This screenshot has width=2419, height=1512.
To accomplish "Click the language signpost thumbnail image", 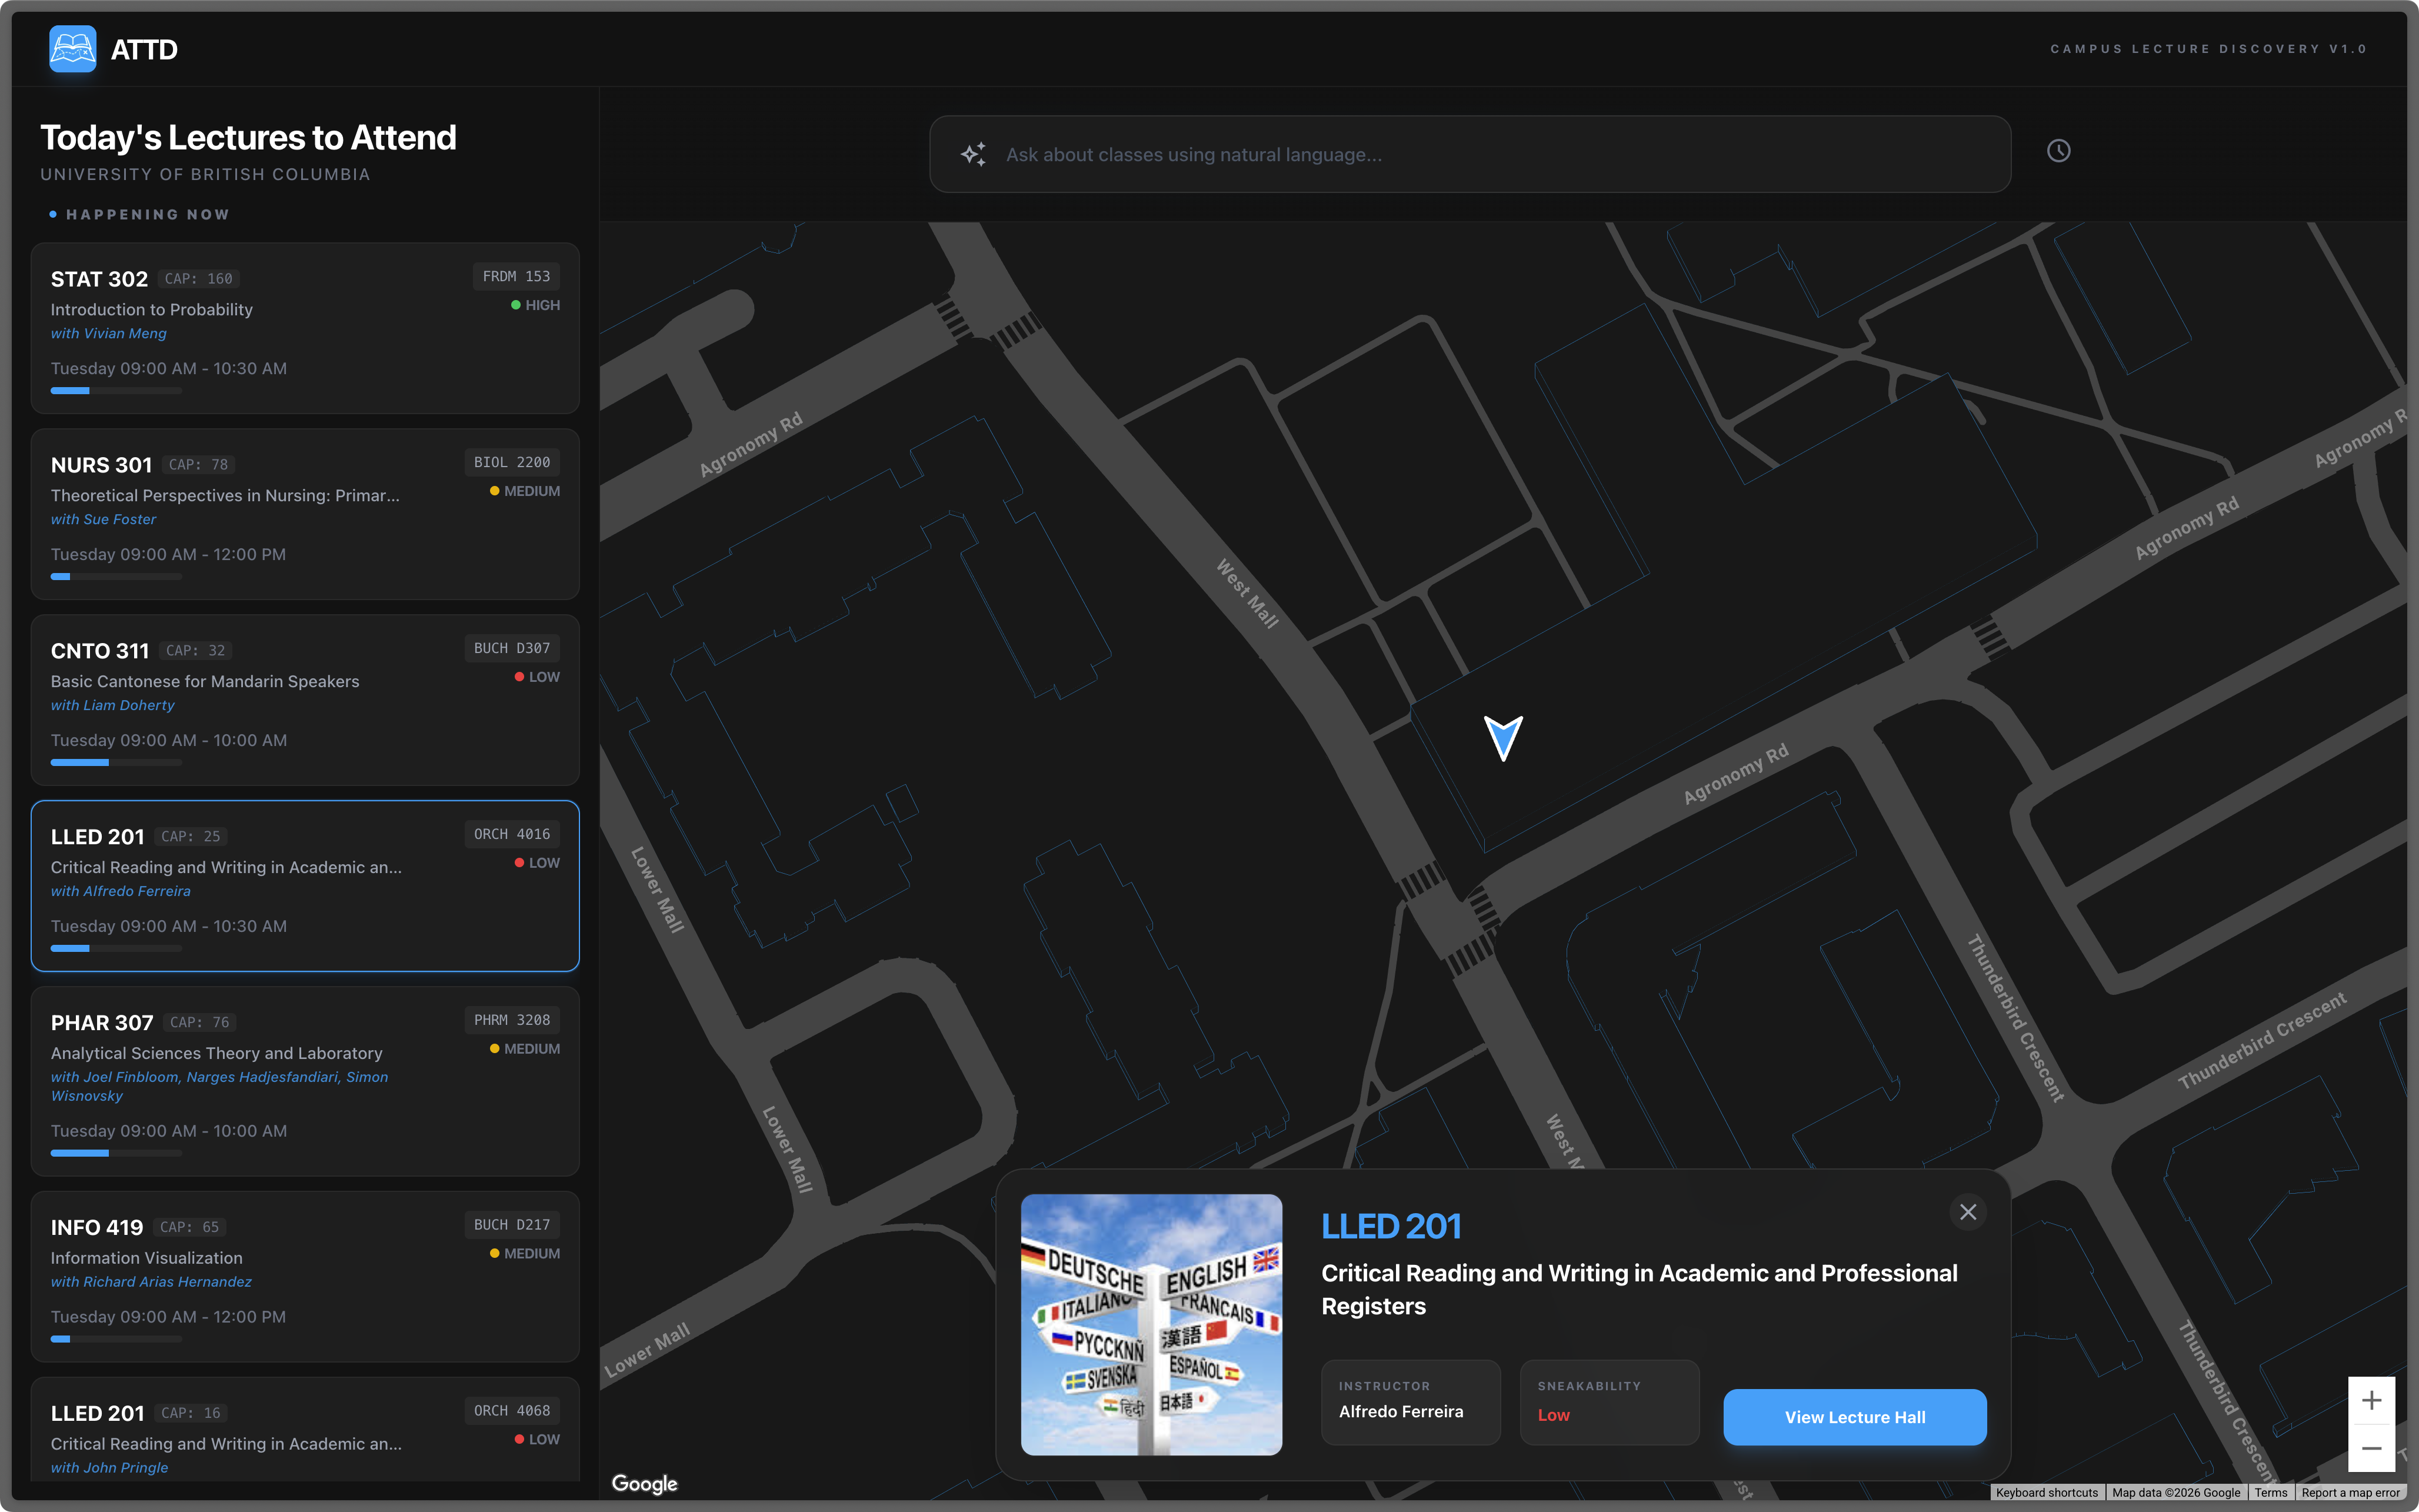I will (x=1151, y=1324).
